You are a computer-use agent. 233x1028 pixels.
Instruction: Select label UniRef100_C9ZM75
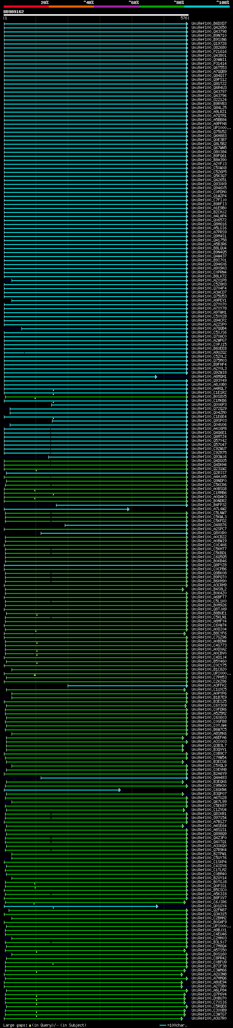point(209,453)
